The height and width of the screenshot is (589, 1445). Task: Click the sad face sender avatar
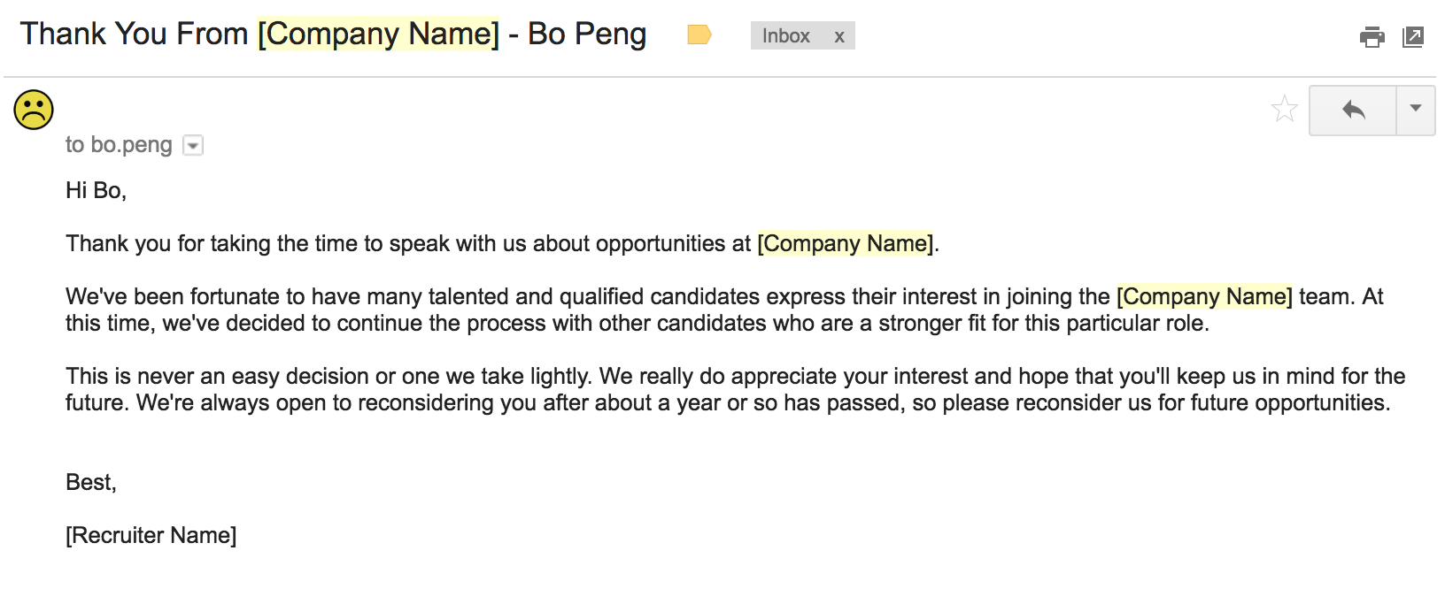point(34,111)
